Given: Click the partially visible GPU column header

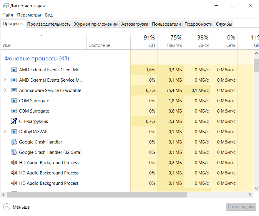Looking at the screenshot, I should pos(248,42).
